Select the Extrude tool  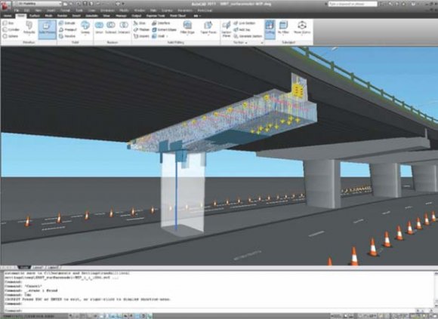(x=67, y=23)
